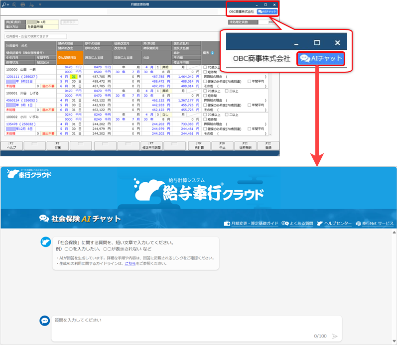Screen dimensions: 397x345
Task: Click insurance number 1201111 ( 256027 )
Action: (22, 77)
